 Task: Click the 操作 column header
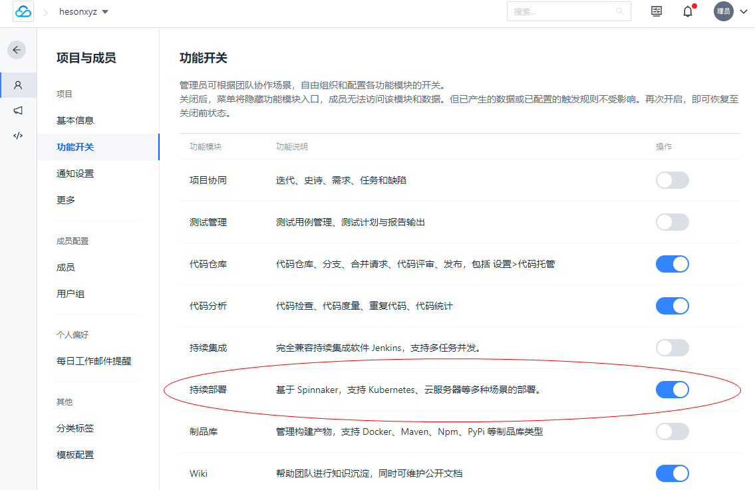(x=663, y=147)
